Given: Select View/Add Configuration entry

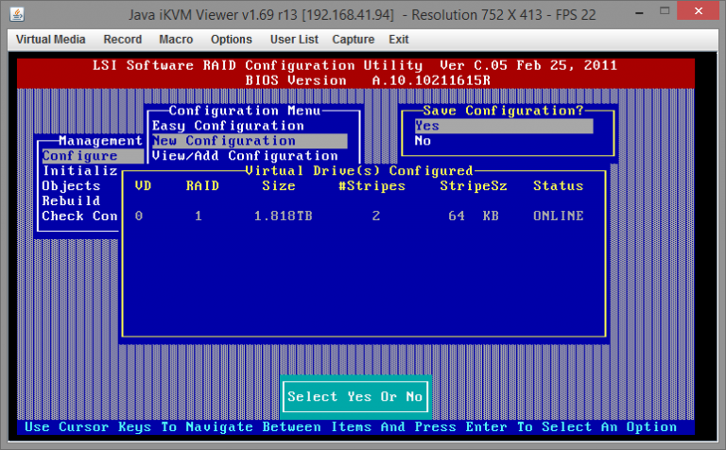Looking at the screenshot, I should click(245, 156).
